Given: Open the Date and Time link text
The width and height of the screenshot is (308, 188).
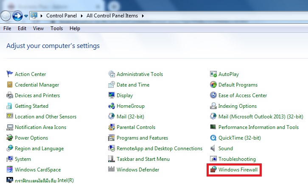Looking at the screenshot, I should click(133, 85).
